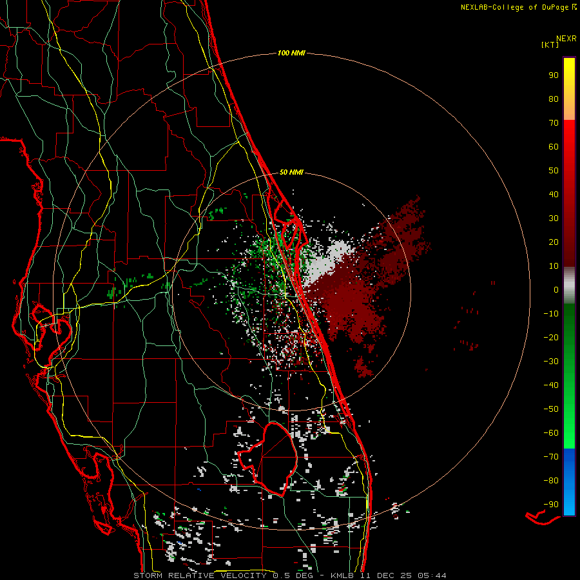Click the negative 60 value on velocity scale
Screen dimensions: 580x580
(551, 433)
